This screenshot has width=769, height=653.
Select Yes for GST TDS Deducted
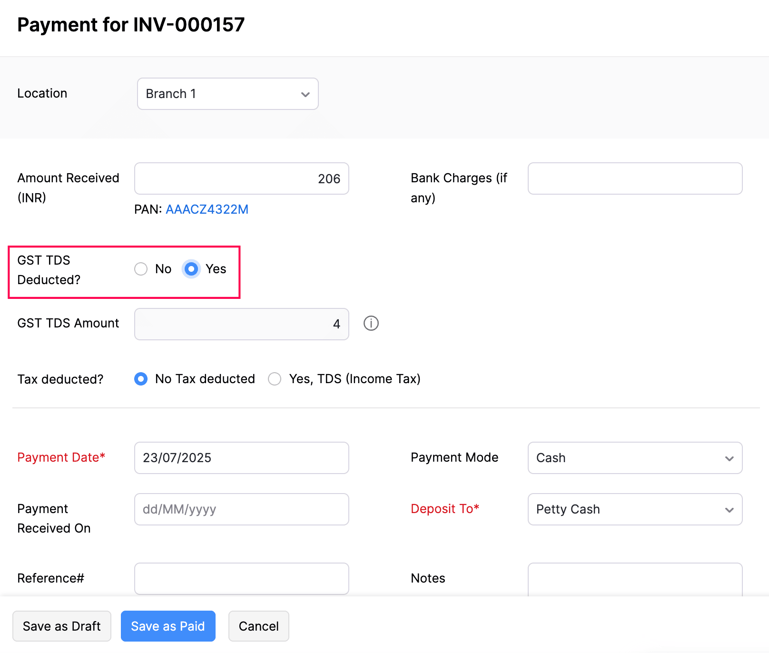click(191, 269)
